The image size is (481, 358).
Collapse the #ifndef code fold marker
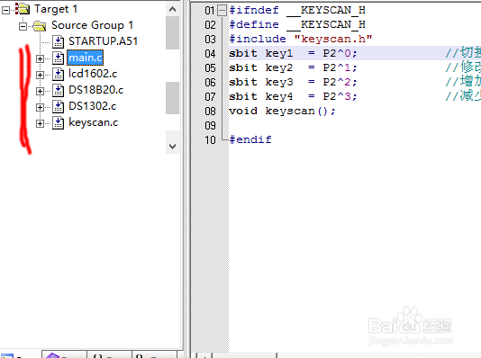pos(222,11)
